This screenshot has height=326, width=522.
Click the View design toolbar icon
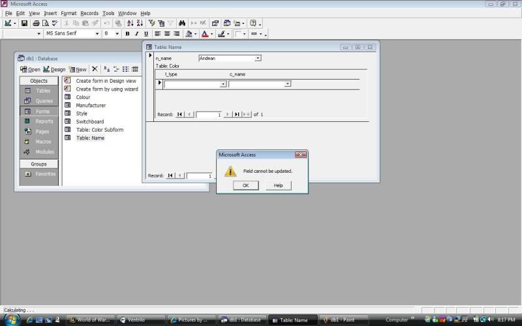click(x=7, y=23)
